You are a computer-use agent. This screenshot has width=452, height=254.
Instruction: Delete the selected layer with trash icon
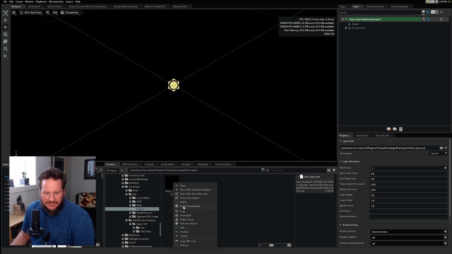point(401,129)
